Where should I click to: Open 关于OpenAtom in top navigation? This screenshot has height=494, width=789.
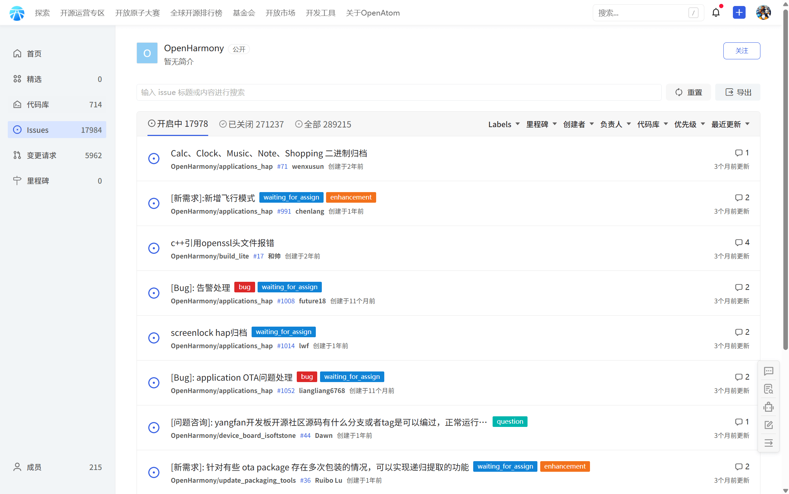tap(373, 13)
